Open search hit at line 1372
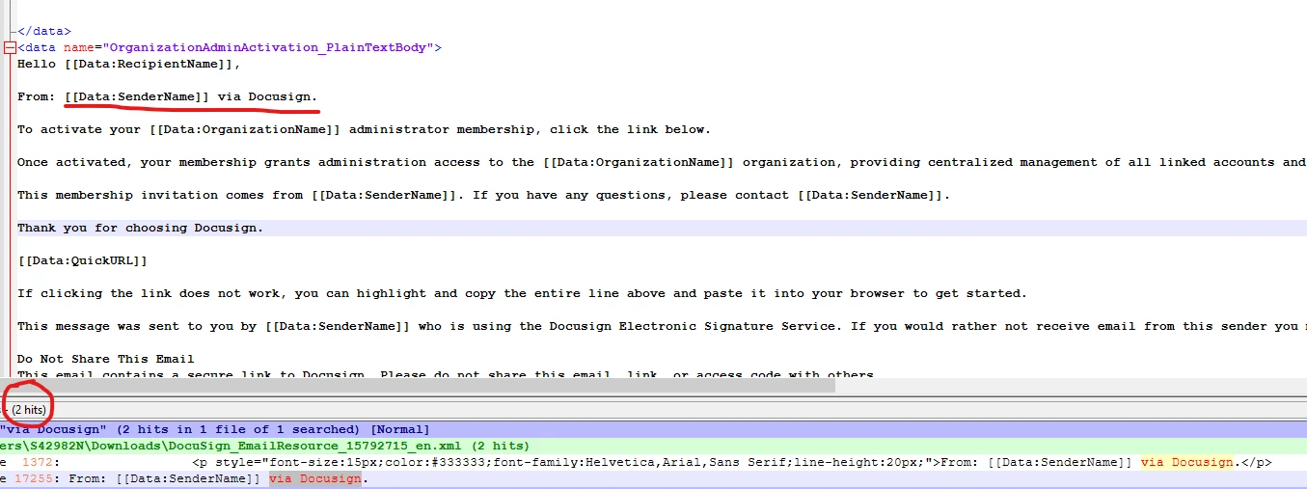The width and height of the screenshot is (1307, 489). (653, 462)
